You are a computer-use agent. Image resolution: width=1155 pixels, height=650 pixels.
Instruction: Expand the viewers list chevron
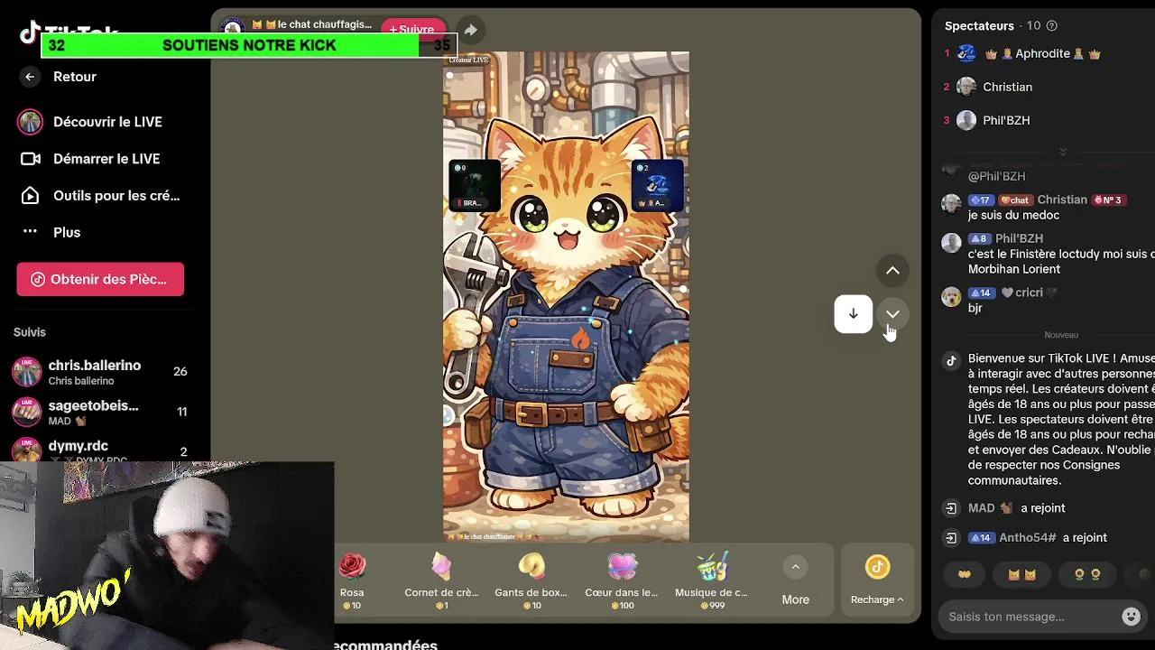tap(1062, 152)
